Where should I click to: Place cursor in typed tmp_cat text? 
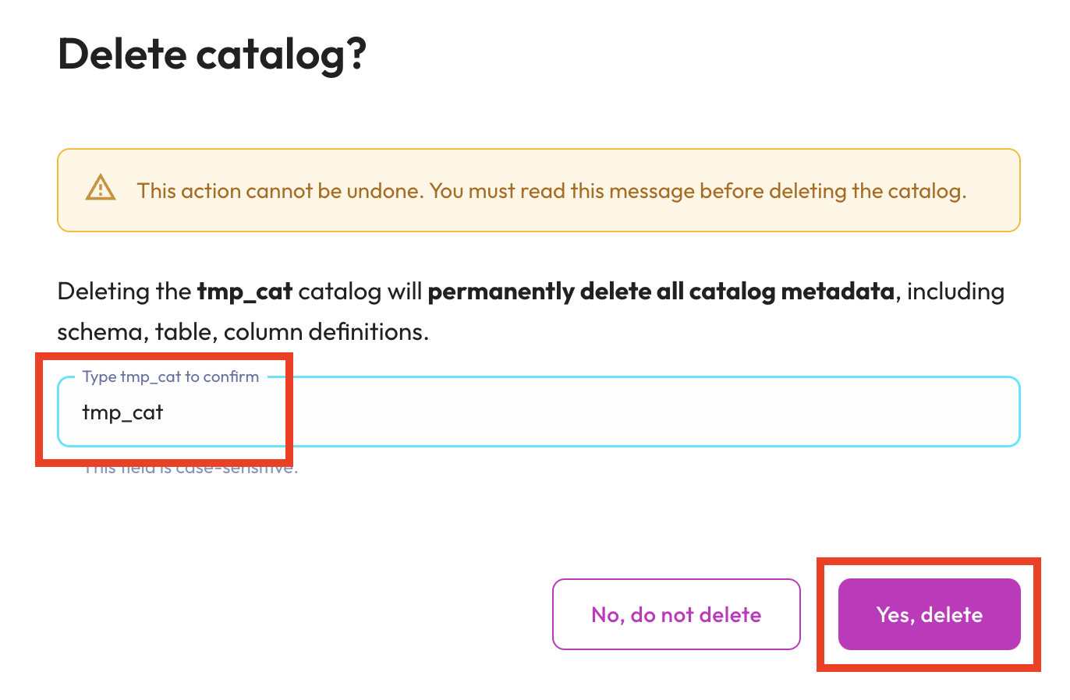(x=122, y=412)
